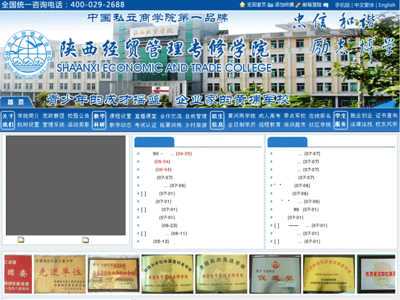Open 乡村旅游 in the navigation
The width and height of the screenshot is (400, 300).
coord(196,125)
